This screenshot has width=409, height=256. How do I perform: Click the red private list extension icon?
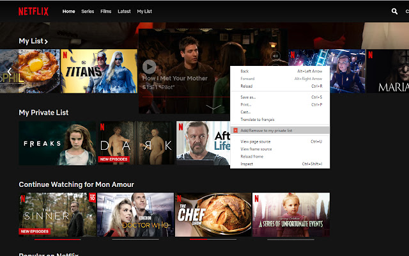pos(236,130)
